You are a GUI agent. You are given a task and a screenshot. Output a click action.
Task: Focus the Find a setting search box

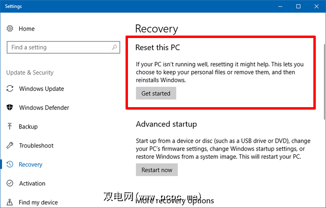pos(58,47)
